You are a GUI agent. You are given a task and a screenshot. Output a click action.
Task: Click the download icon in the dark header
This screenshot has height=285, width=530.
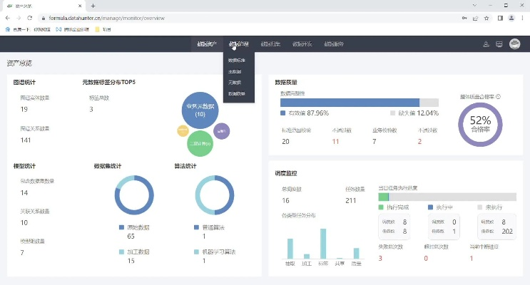[486, 44]
